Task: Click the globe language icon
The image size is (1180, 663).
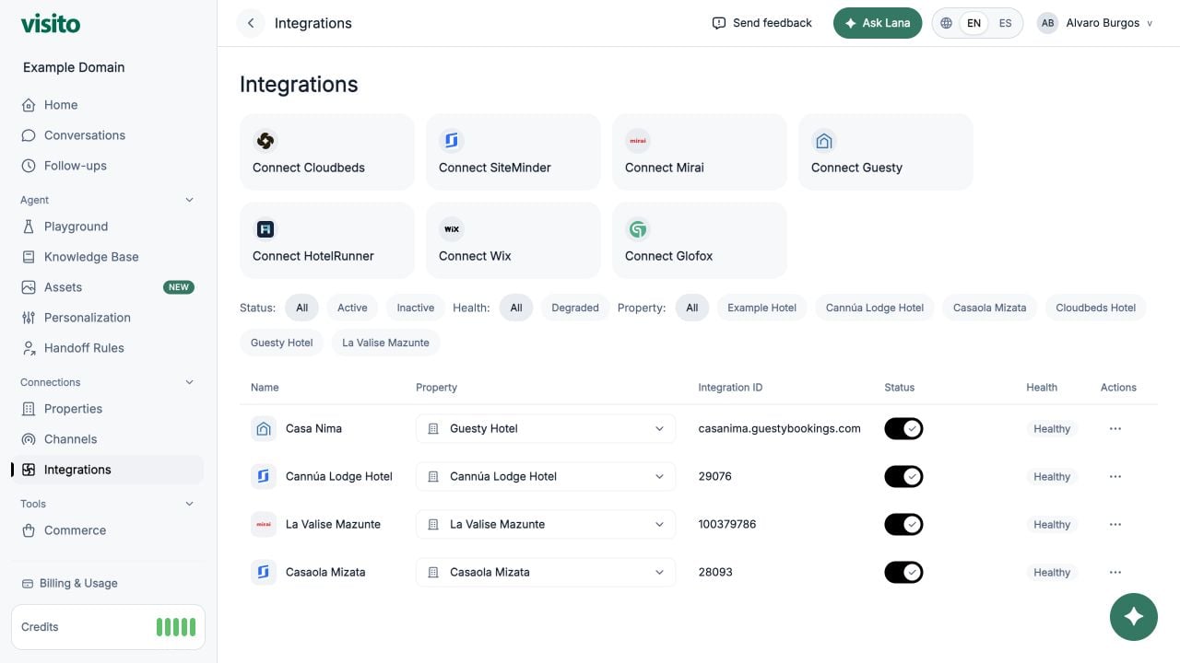Action: click(x=946, y=23)
